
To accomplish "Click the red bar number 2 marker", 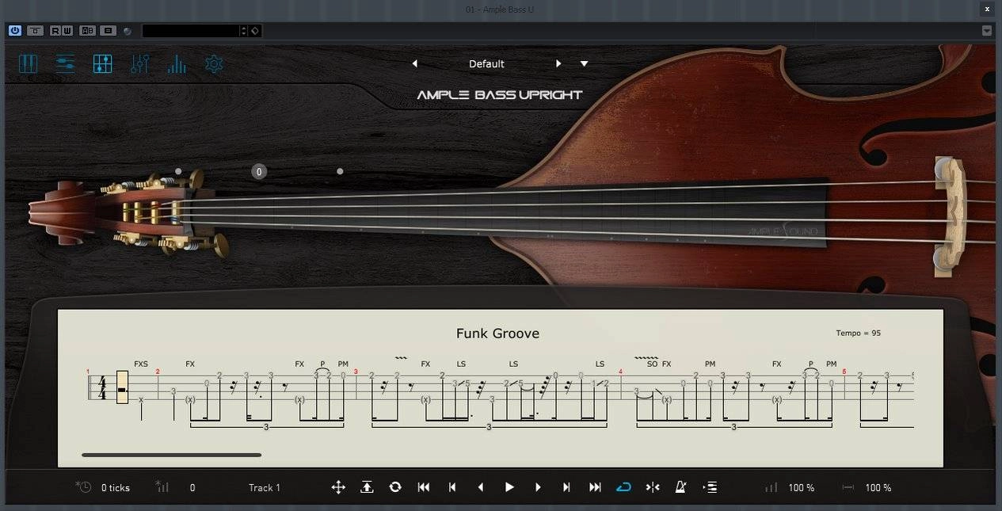I will point(158,372).
